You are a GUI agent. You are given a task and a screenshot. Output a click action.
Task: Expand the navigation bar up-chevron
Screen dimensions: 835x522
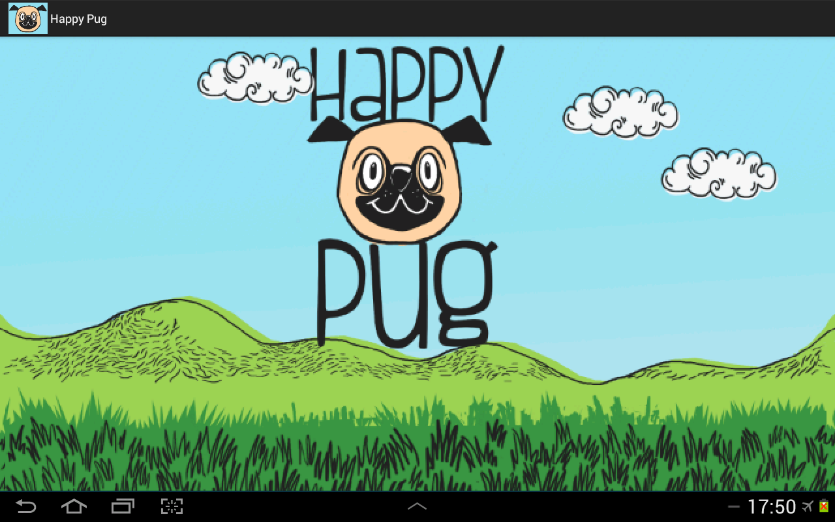(x=417, y=506)
